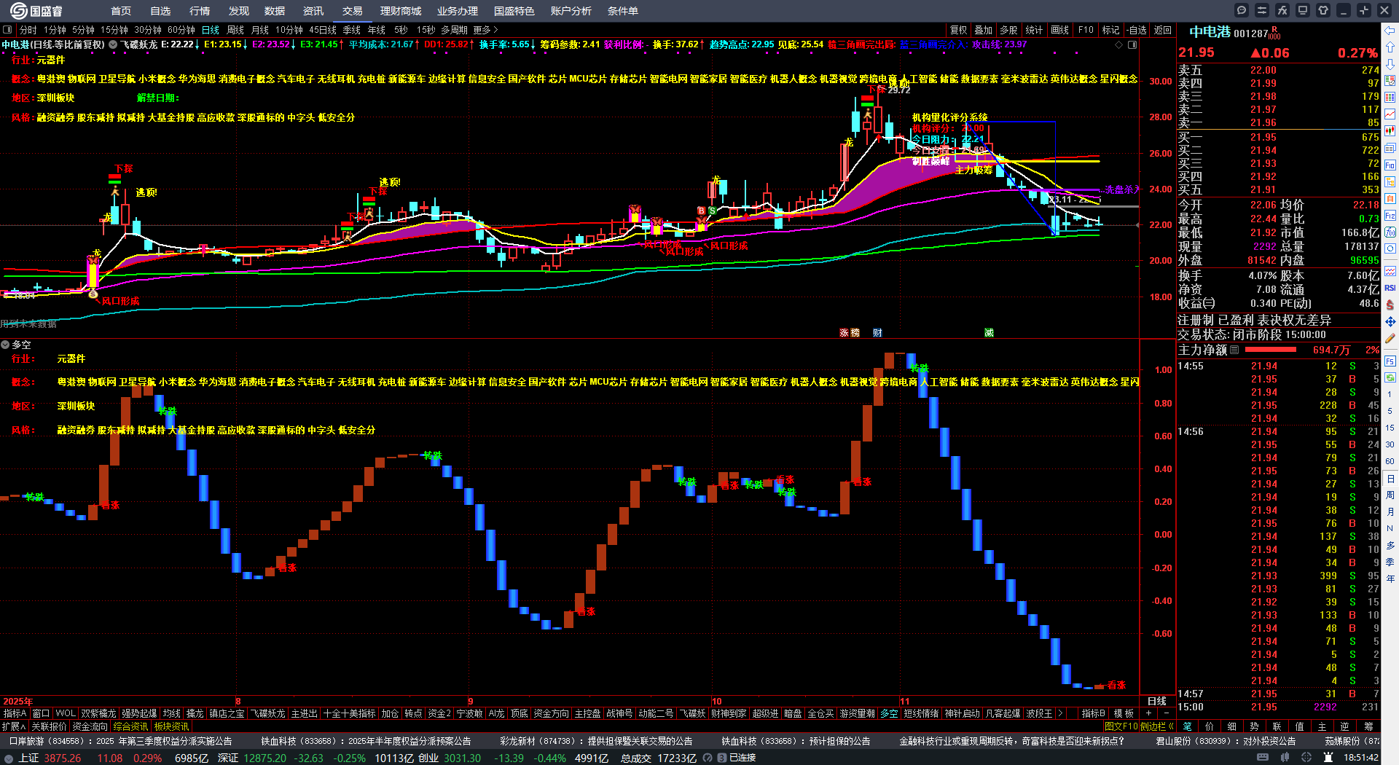Toggle 叠加 overlay option
1399x765 pixels.
click(x=984, y=30)
